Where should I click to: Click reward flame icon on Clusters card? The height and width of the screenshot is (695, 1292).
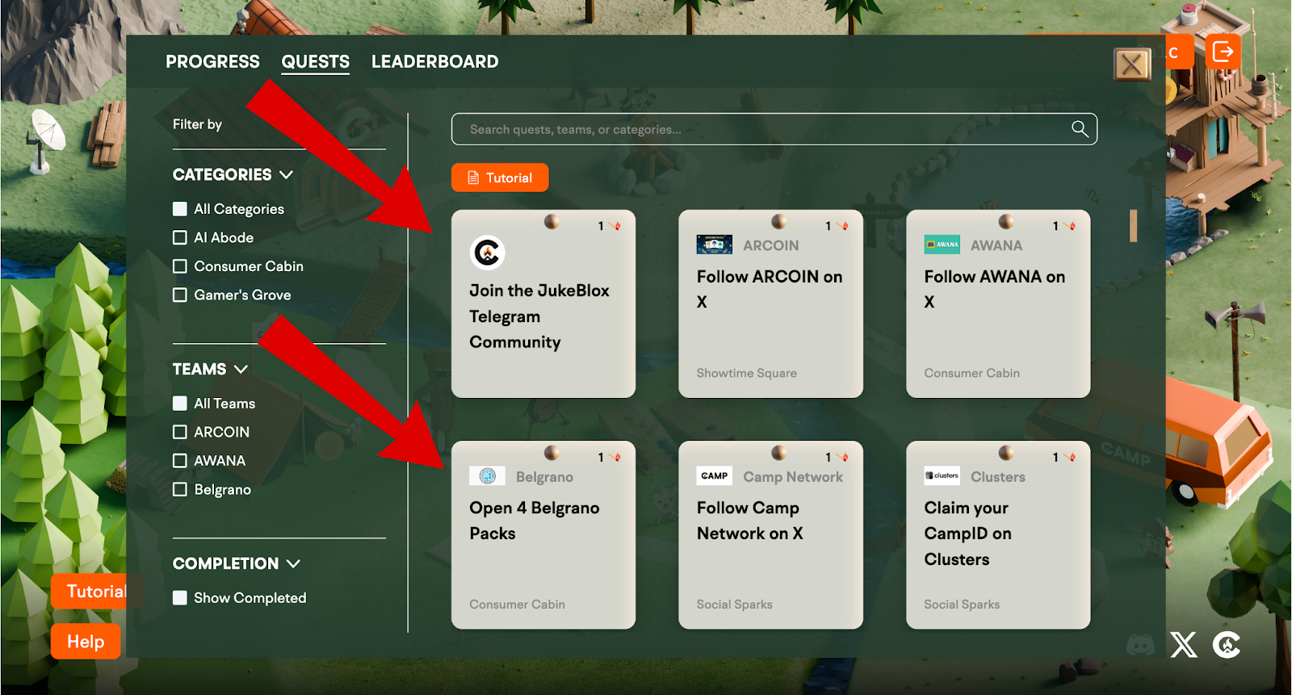point(1071,457)
